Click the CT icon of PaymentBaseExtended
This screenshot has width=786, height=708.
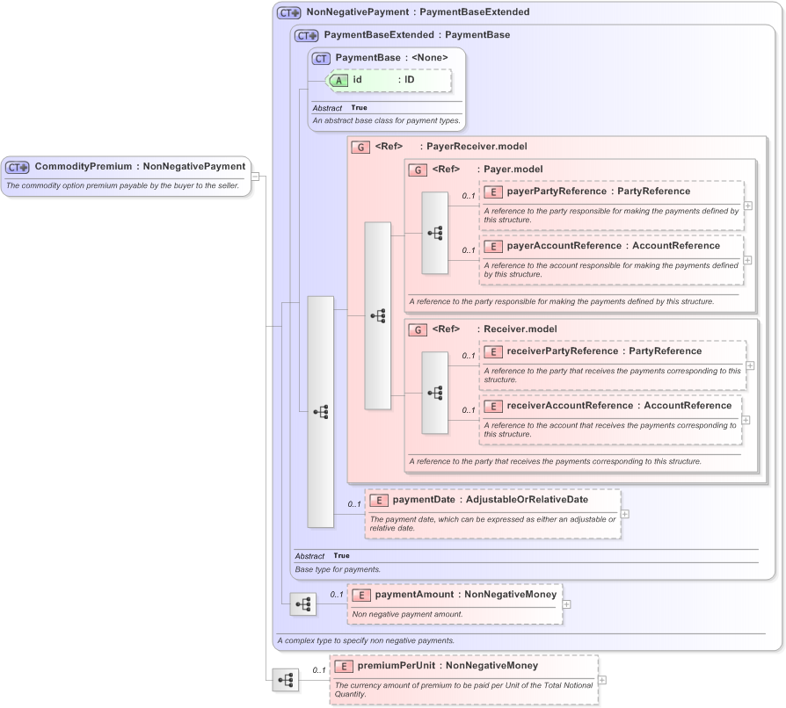pos(306,35)
